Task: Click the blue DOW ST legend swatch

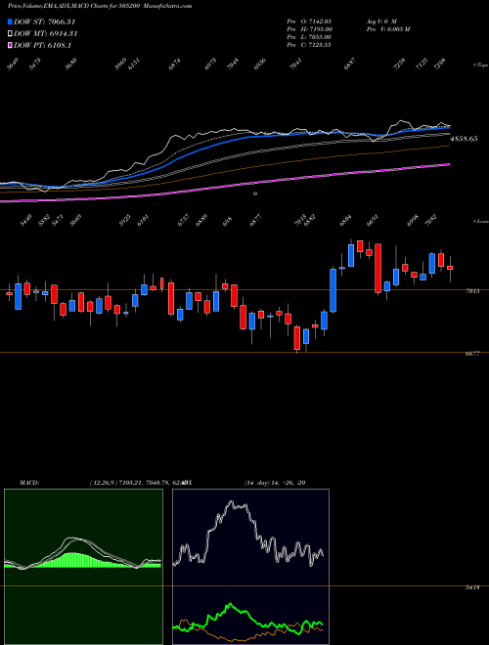Action: (x=10, y=22)
